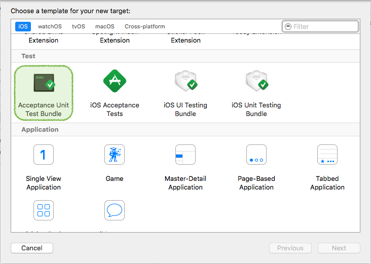Click the 'Tabbed Application' label

click(x=327, y=183)
